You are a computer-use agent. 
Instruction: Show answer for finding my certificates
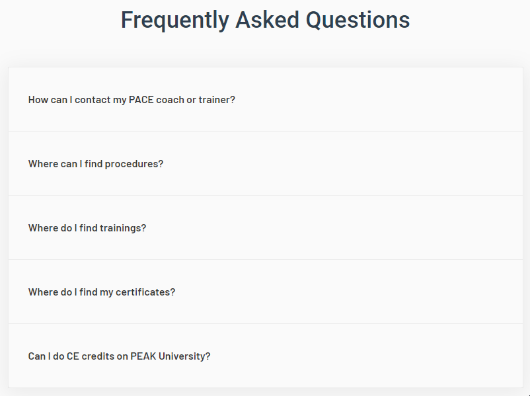(102, 292)
